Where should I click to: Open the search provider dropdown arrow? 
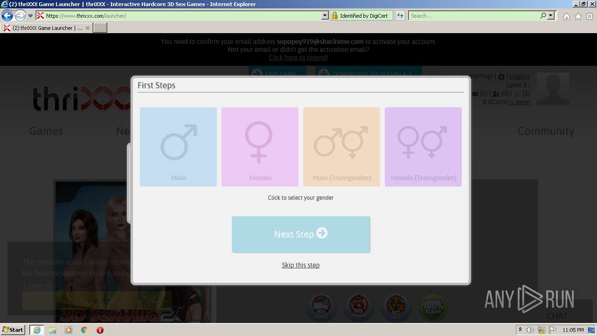tap(551, 15)
